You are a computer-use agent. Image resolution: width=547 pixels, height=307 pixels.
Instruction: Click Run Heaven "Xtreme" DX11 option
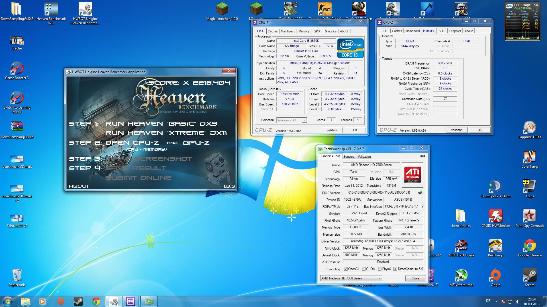pyautogui.click(x=166, y=133)
